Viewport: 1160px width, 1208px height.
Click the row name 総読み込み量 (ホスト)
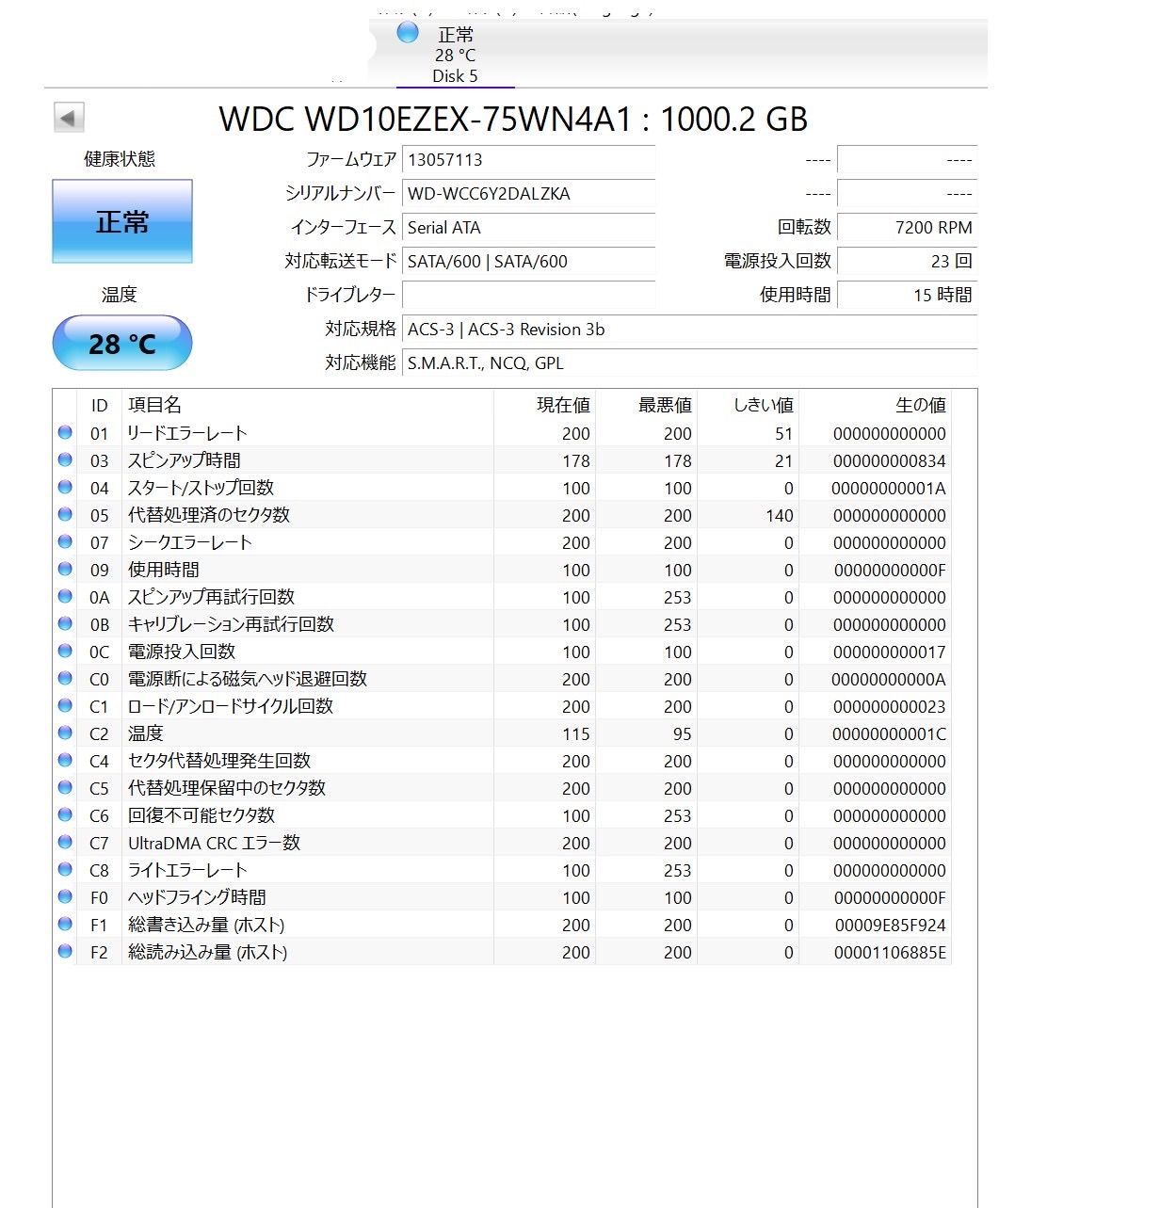208,952
